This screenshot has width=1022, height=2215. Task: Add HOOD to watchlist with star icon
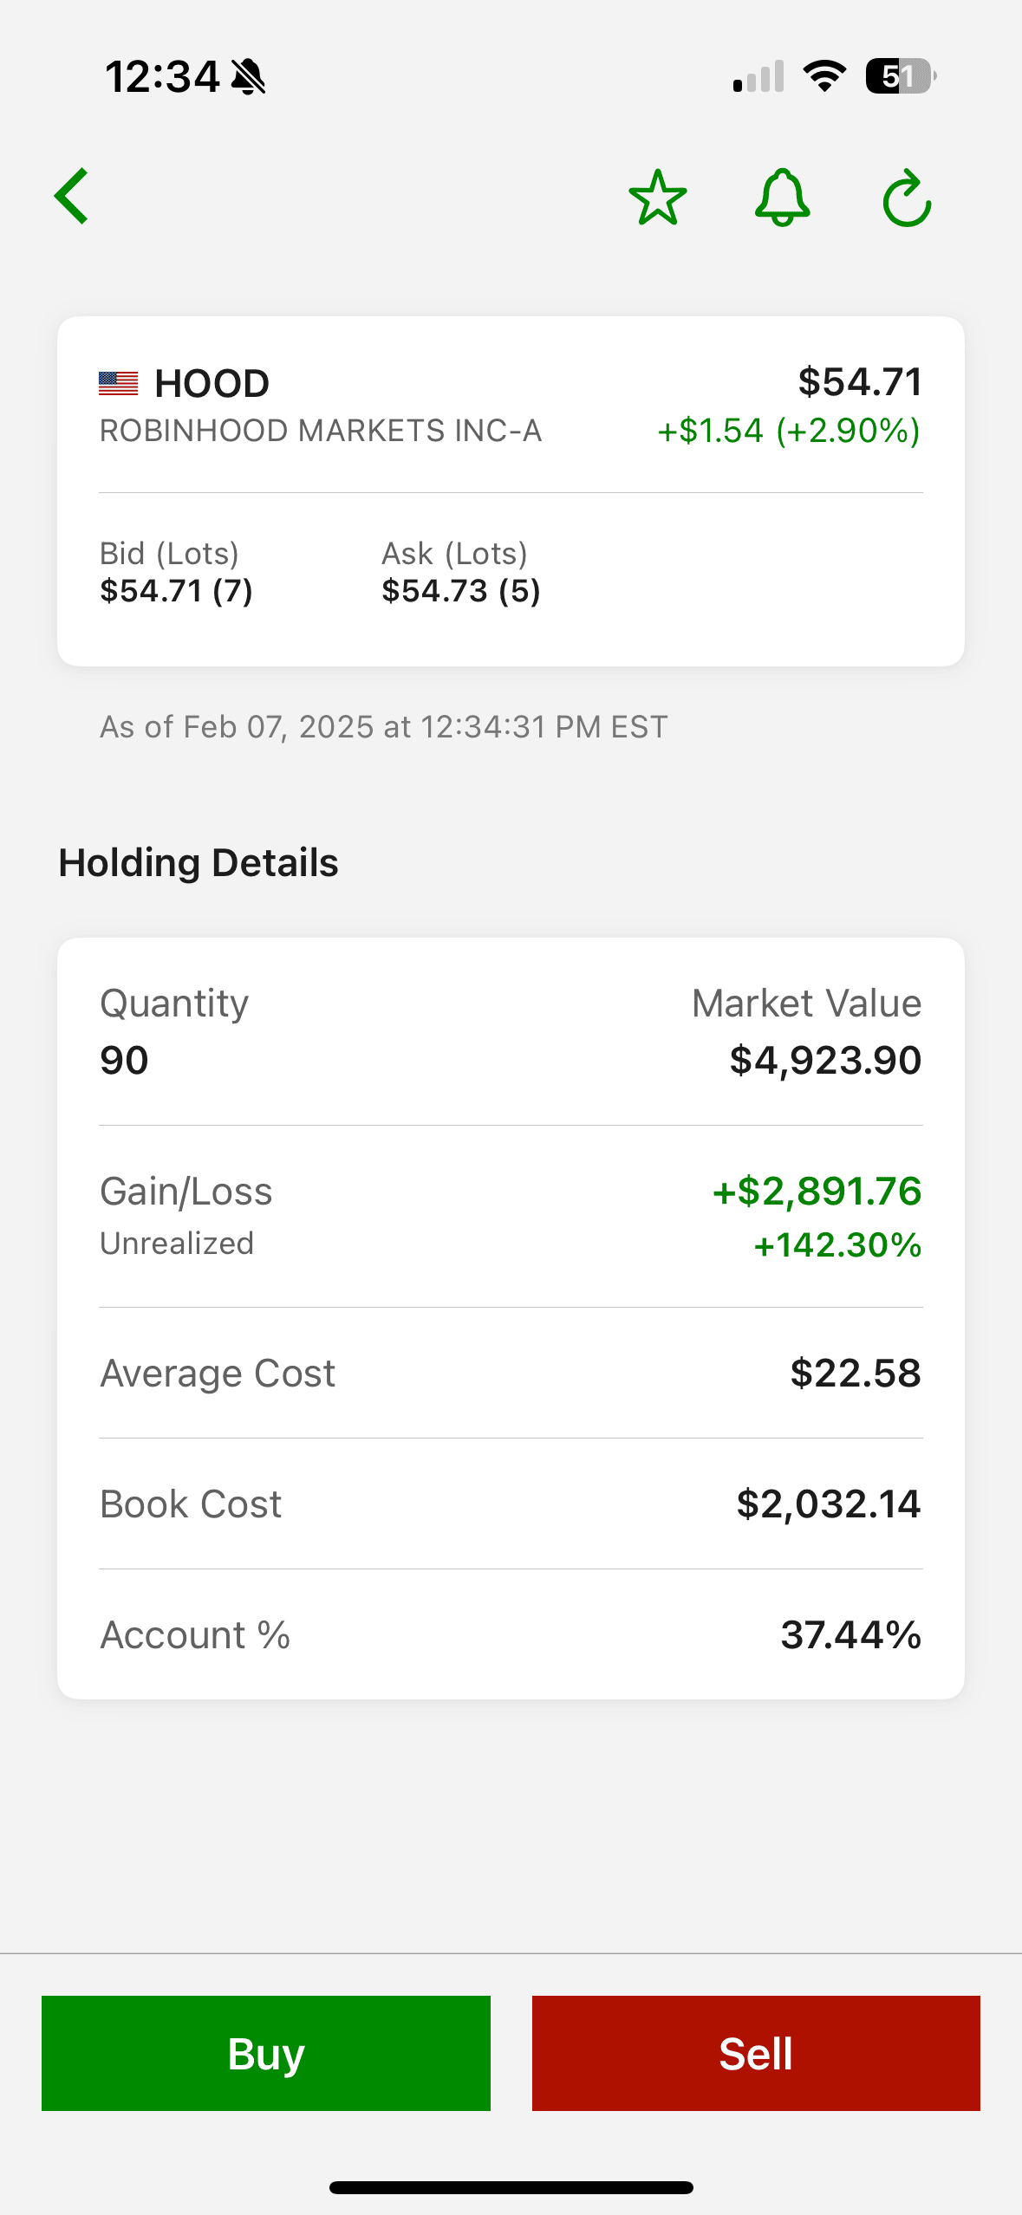pos(657,198)
